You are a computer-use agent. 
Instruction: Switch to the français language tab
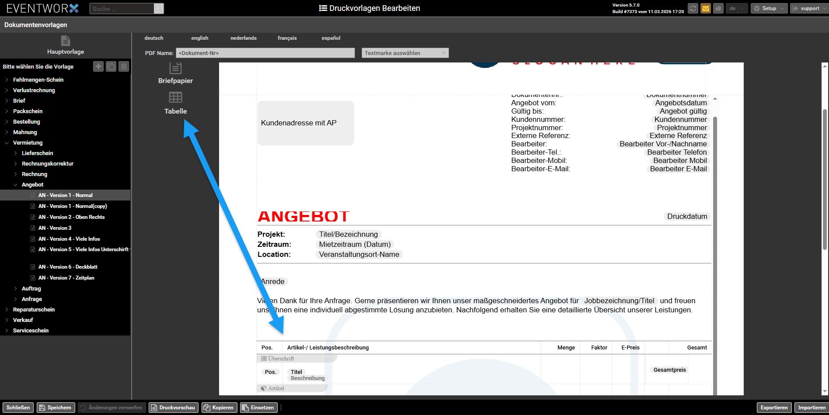(287, 38)
